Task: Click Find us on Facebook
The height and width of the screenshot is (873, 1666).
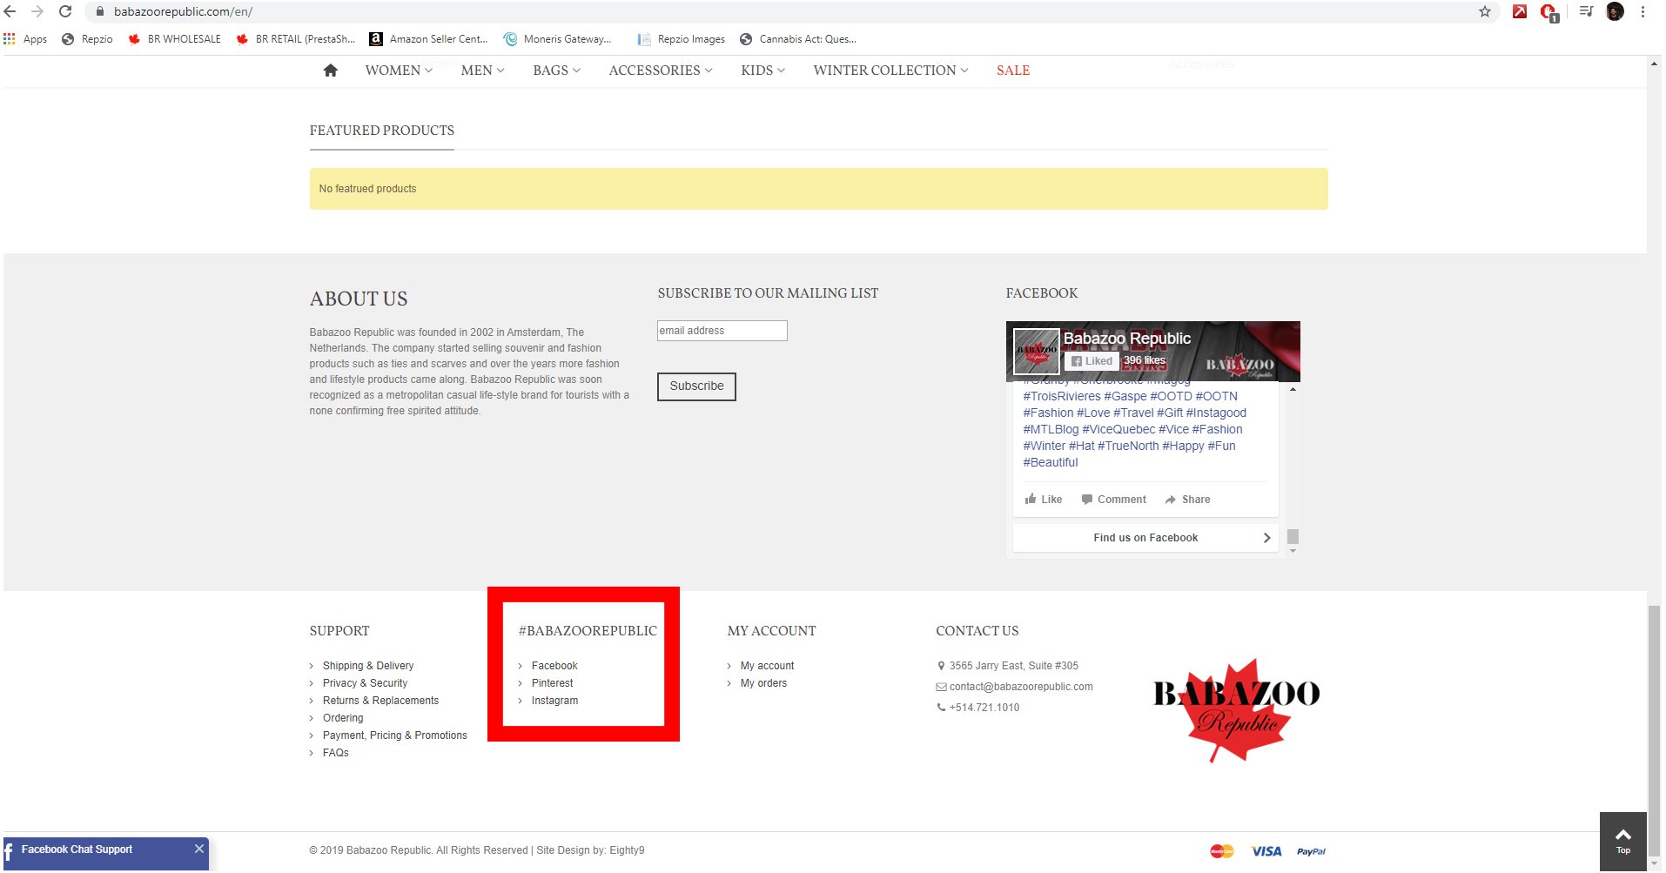Action: click(1145, 538)
